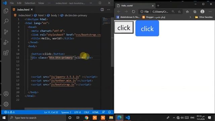Open errors and warnings problems indicator
This screenshot has height=121, width=215.
tap(9, 112)
